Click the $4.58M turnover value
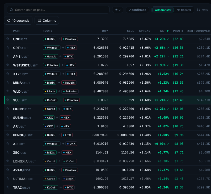Image resolution: width=211 pixels, height=194 pixels. click(x=204, y=170)
